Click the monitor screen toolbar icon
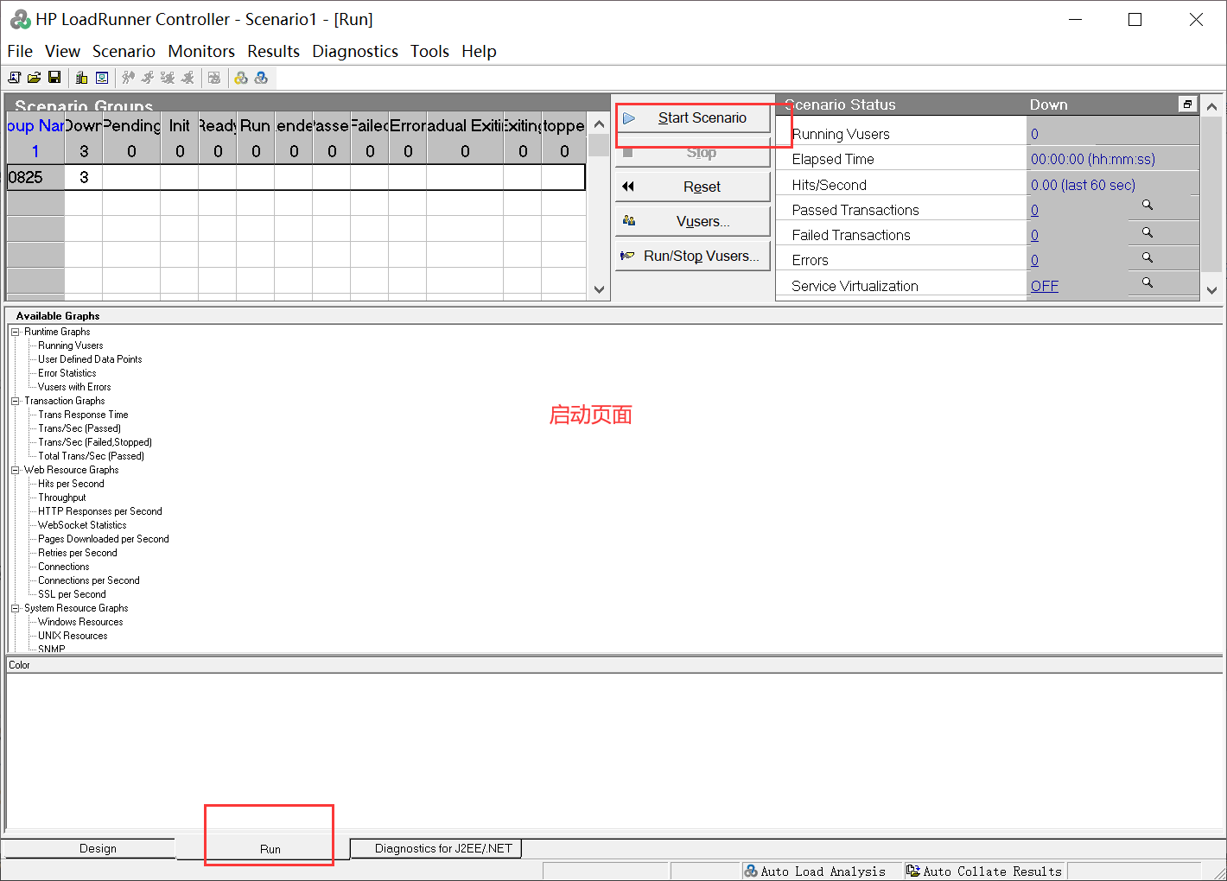Screen dimensions: 1227x881 point(102,78)
